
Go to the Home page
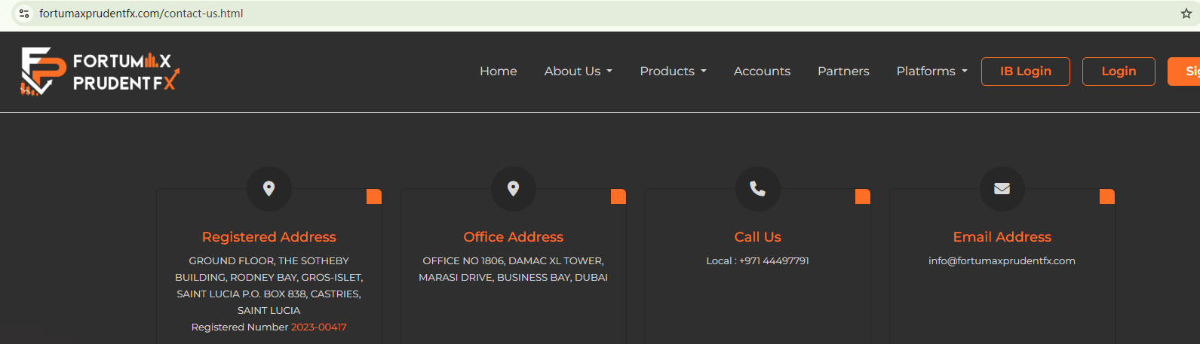coord(499,72)
